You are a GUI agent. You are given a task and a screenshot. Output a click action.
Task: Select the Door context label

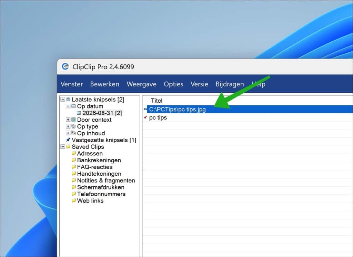pos(94,120)
